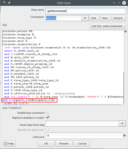Click the pin window icon in title bar

click(x=9, y=3)
